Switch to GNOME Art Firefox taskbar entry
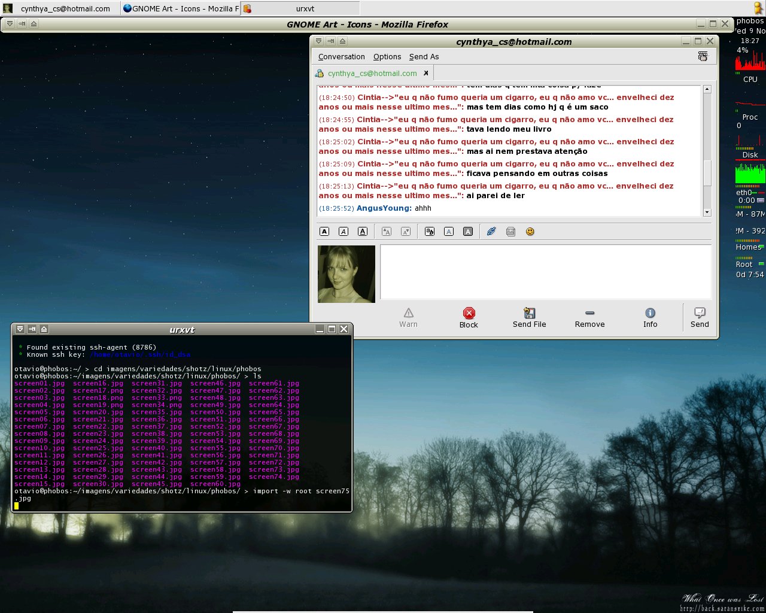 (x=180, y=8)
